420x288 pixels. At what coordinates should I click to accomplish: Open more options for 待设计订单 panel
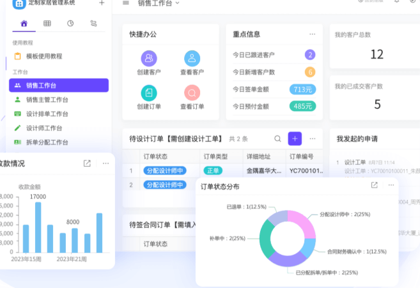313,139
